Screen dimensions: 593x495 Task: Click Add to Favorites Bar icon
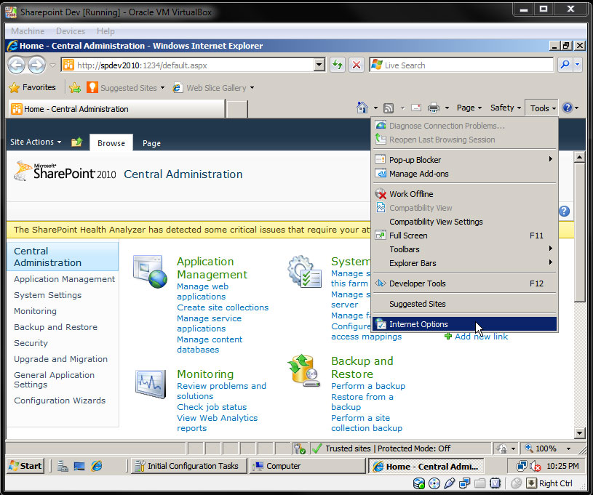point(75,88)
